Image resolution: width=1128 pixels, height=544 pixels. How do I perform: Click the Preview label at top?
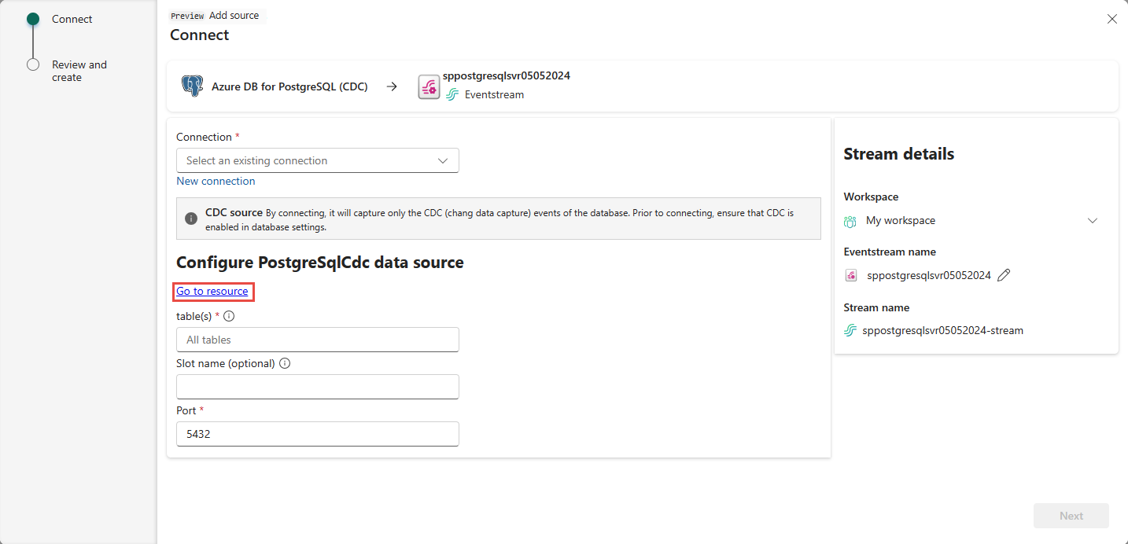pos(187,16)
